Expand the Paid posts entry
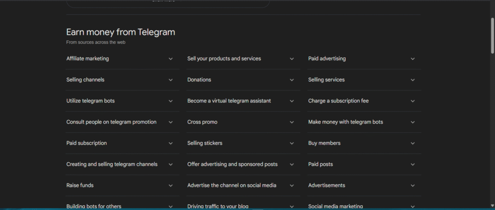Viewport: 495px width, 210px height. tap(320, 165)
